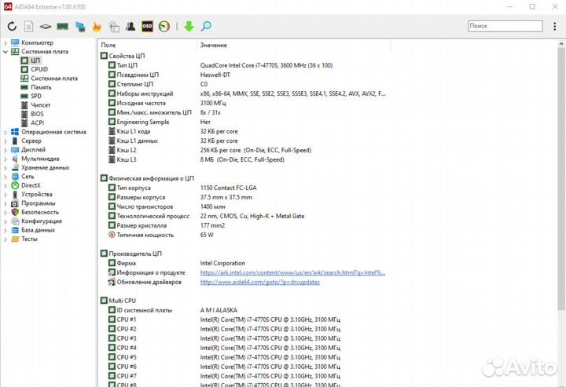The width and height of the screenshot is (566, 387).
Task: Expand the DirectX tree node
Action: pyautogui.click(x=5, y=185)
